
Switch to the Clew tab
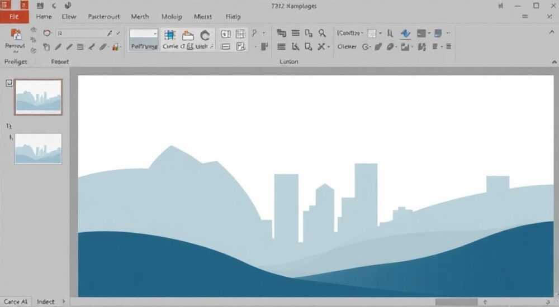[69, 17]
